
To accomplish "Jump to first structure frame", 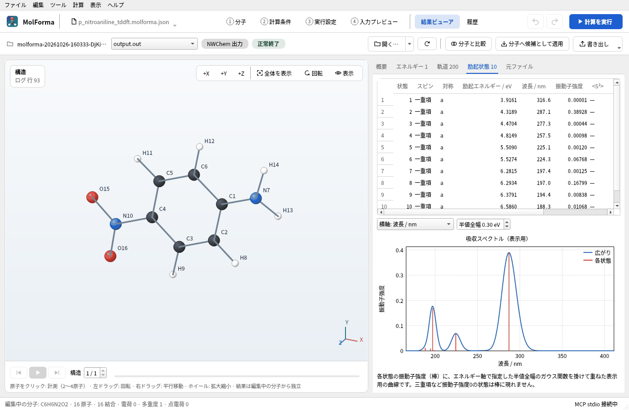I will 19,373.
